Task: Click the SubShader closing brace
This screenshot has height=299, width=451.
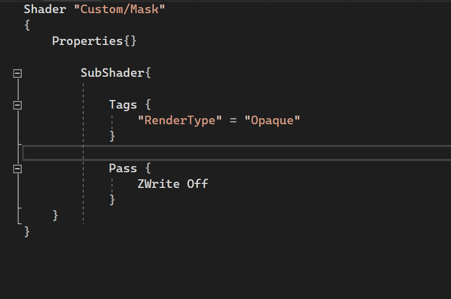Action: coord(55,216)
